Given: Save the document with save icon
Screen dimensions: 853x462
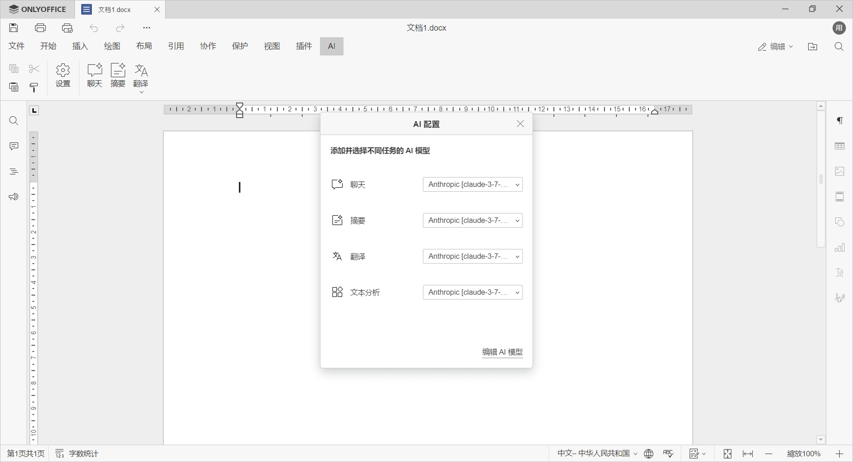Looking at the screenshot, I should [x=14, y=28].
